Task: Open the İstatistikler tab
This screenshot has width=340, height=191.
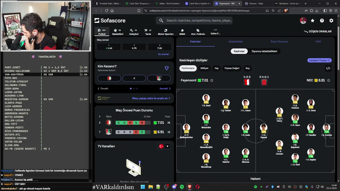Action: [236, 42]
